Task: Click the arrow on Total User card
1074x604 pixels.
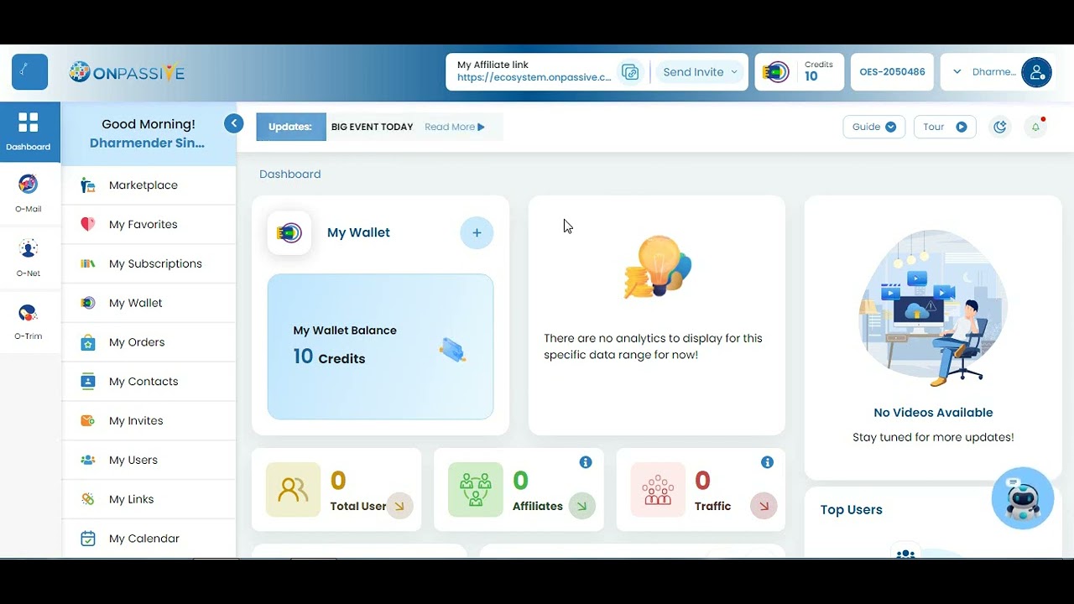Action: click(399, 506)
